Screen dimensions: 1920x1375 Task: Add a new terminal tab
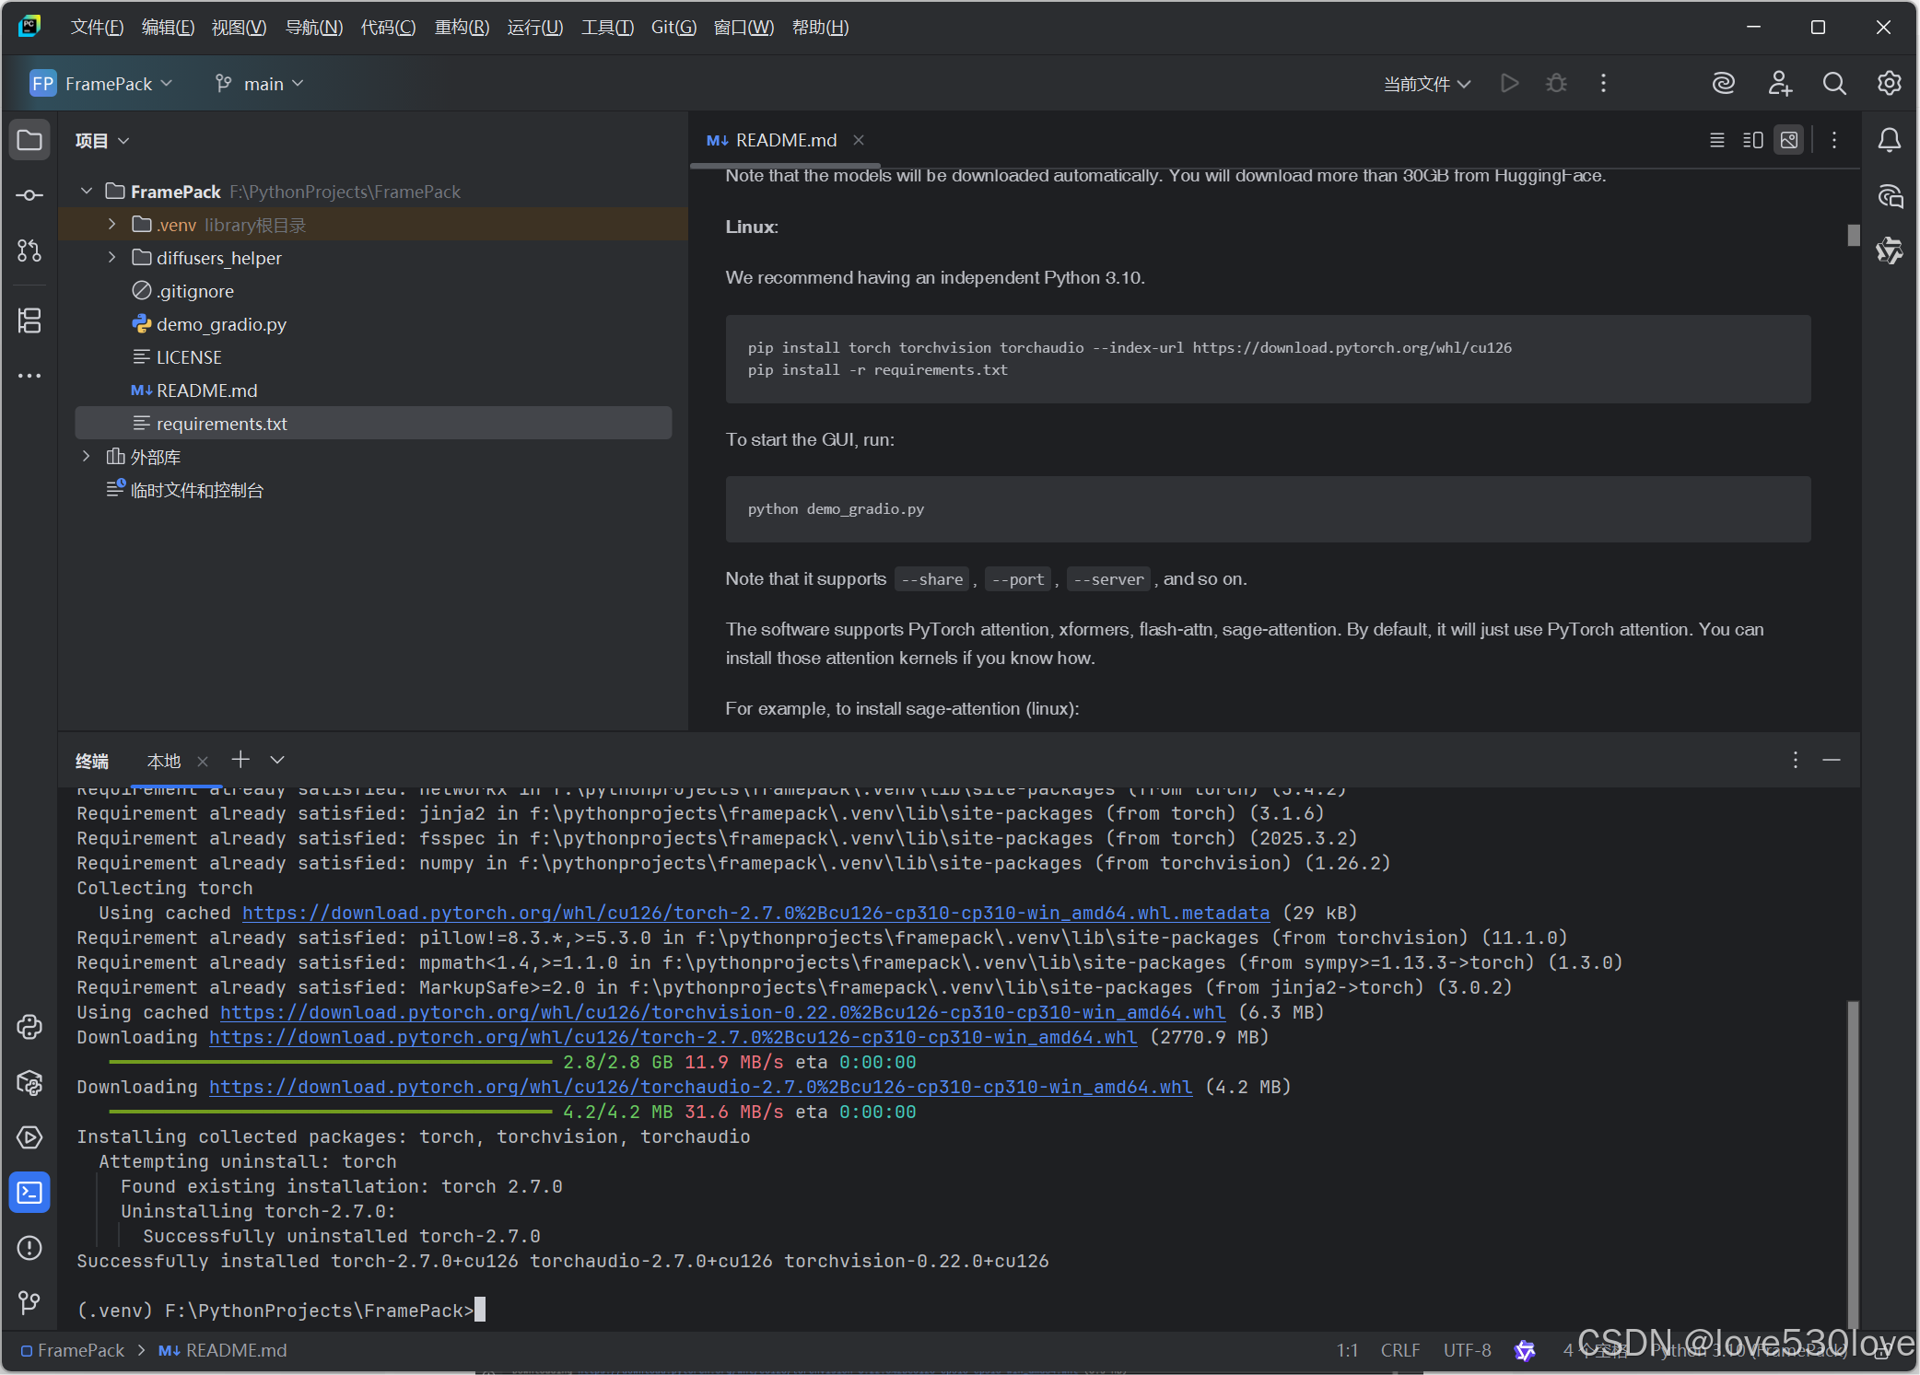tap(240, 760)
